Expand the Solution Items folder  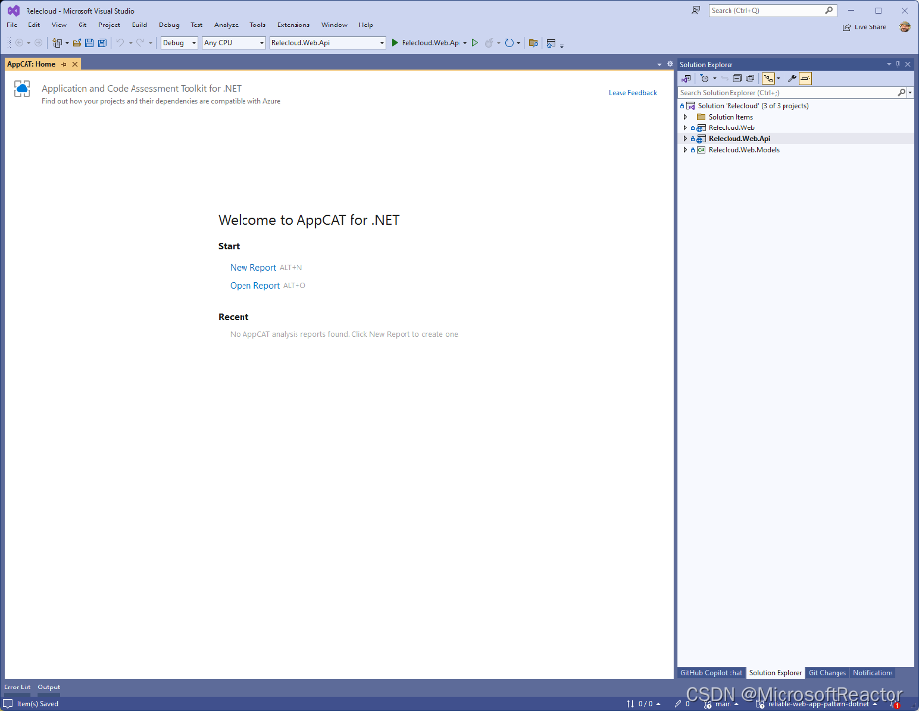(685, 117)
